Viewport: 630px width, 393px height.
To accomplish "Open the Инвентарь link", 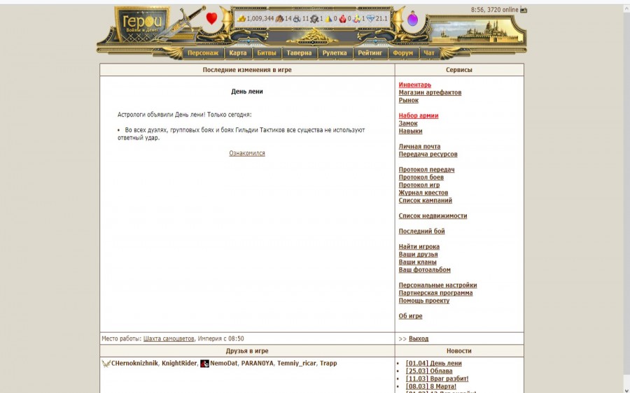I will click(415, 85).
